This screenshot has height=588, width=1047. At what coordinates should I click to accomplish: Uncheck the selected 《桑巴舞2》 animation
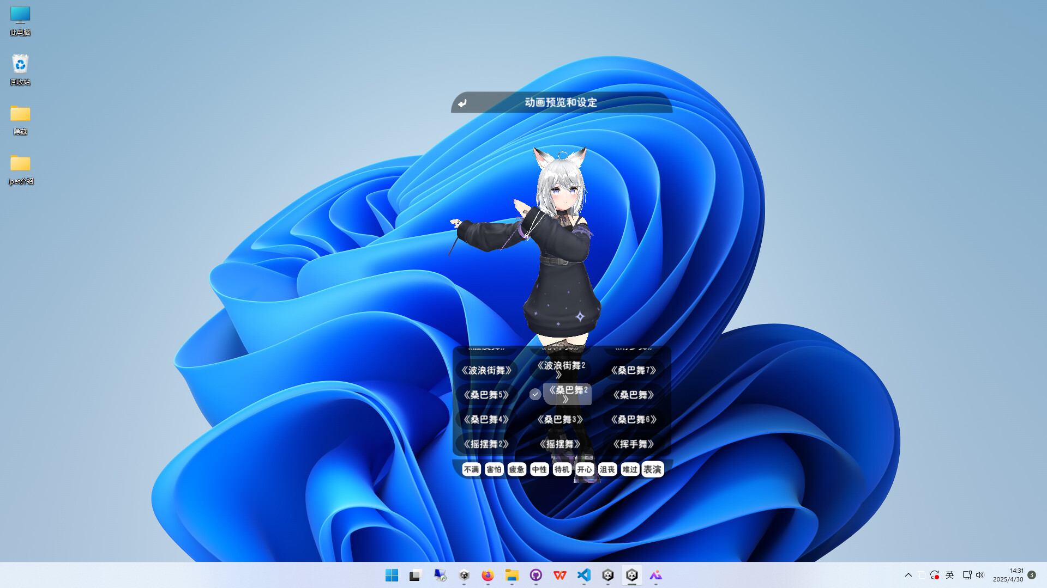coord(535,394)
